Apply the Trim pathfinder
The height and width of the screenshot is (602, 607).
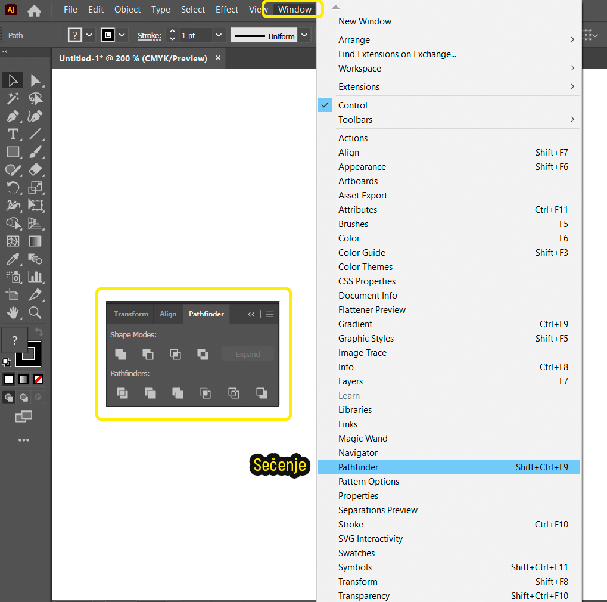(x=150, y=393)
